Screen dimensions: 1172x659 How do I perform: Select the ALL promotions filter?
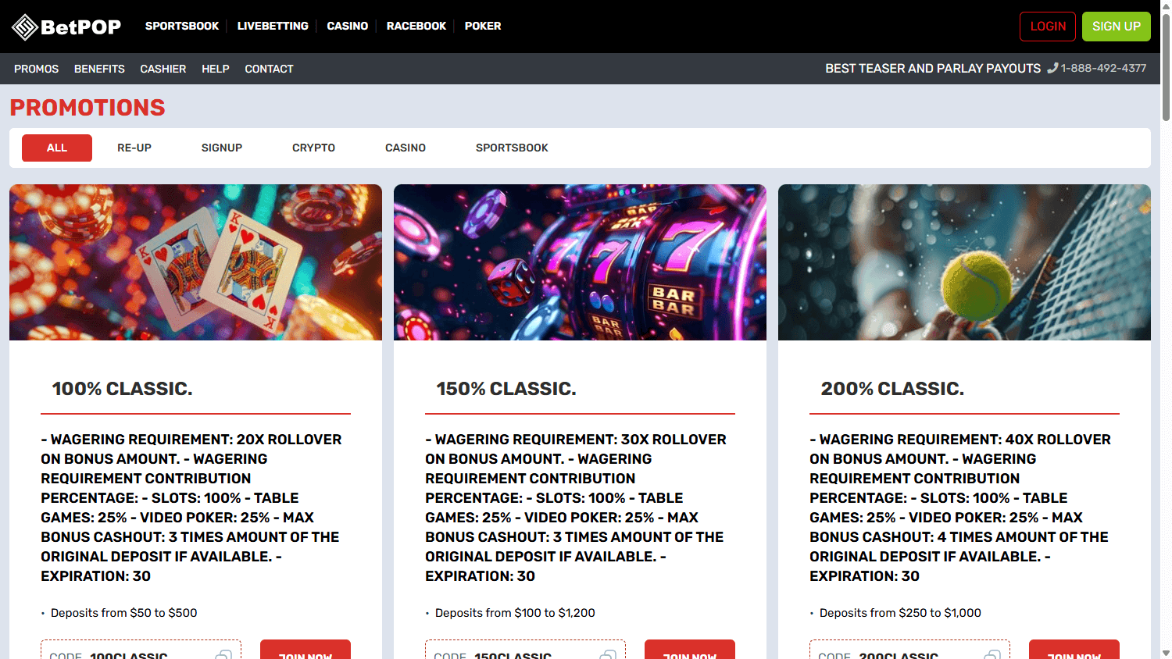click(x=57, y=148)
